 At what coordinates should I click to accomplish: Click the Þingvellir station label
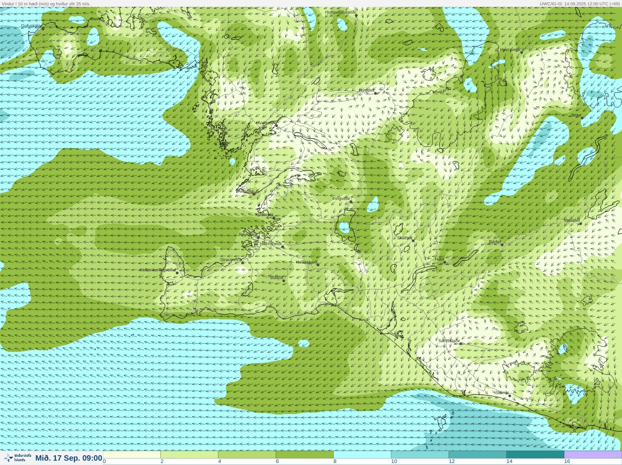pyautogui.click(x=341, y=199)
